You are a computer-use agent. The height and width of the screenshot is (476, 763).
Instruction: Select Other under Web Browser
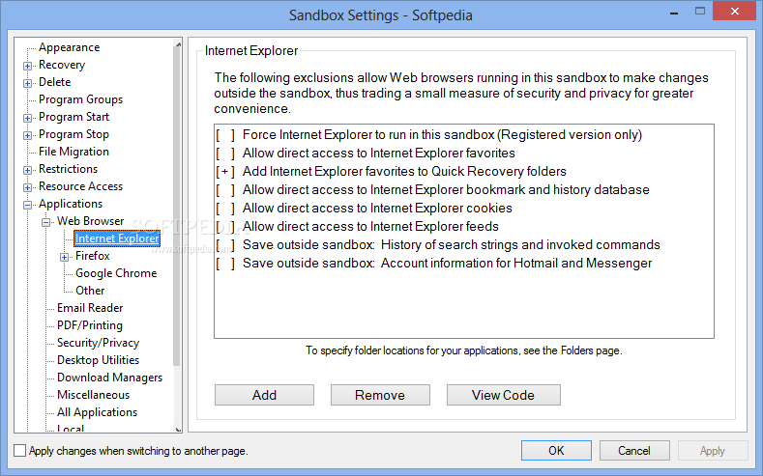point(90,291)
